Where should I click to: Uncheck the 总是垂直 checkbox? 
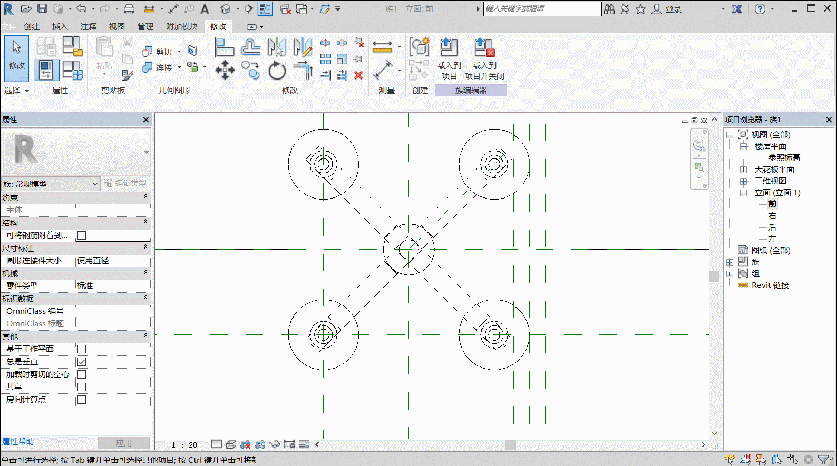tap(82, 362)
